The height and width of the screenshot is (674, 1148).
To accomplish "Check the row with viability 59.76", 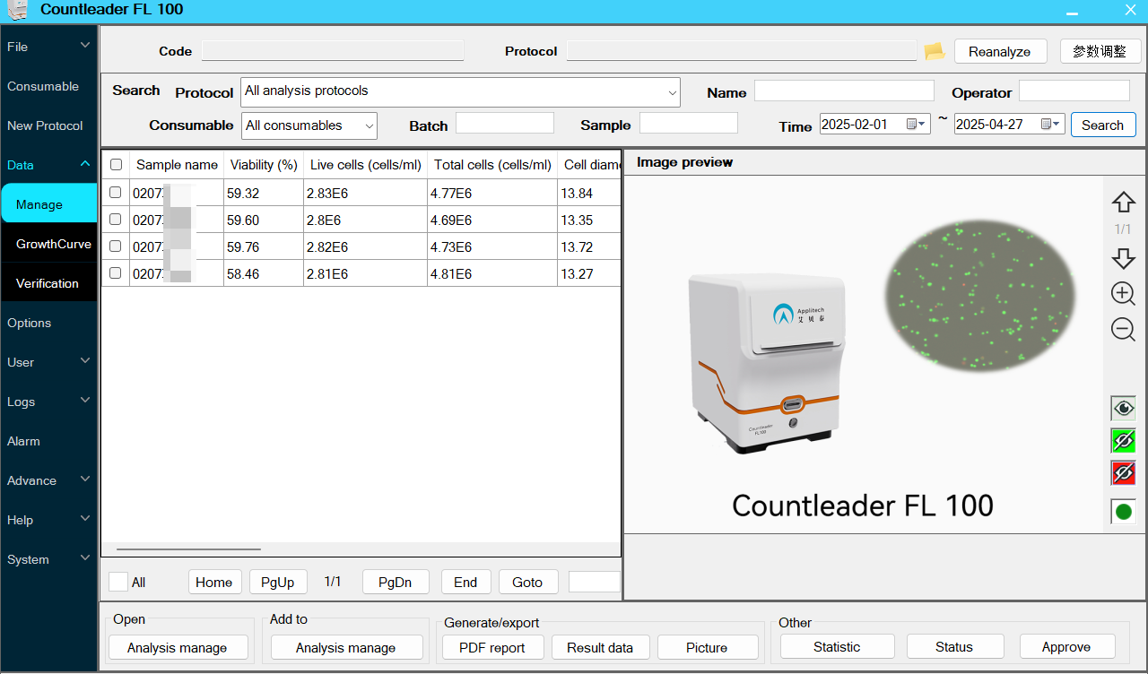I will [116, 246].
